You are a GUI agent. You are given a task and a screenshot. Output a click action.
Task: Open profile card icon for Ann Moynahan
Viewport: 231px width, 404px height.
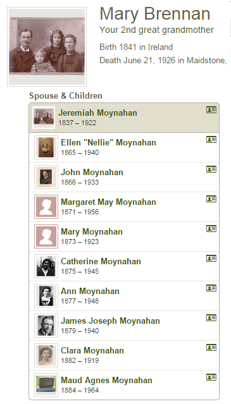211,288
